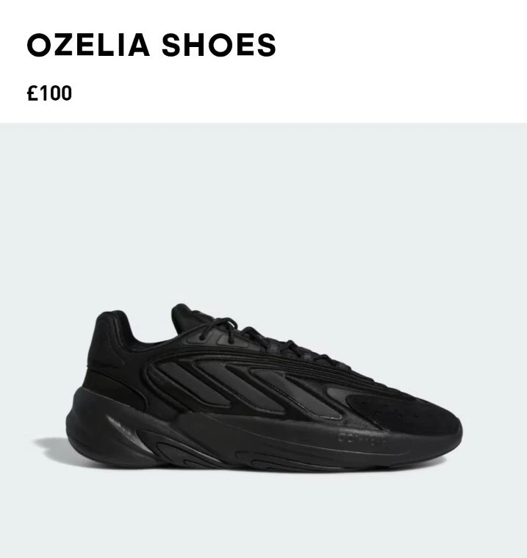Click empty grey background above the shoe
Screen dimensions: 527x558
coord(263,213)
